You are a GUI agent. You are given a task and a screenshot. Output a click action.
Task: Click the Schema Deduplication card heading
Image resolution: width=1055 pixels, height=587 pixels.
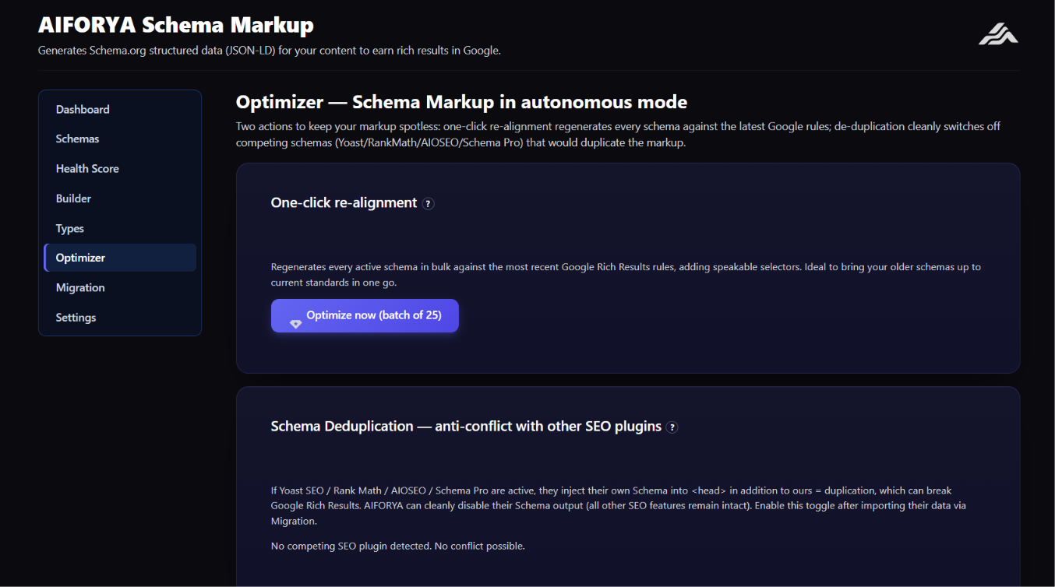(x=466, y=426)
